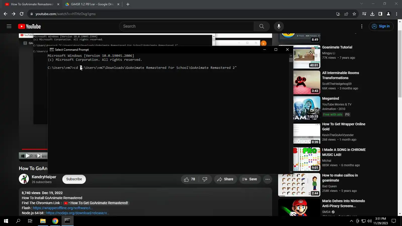
Task: Open Task View on taskbar
Action: click(x=30, y=221)
